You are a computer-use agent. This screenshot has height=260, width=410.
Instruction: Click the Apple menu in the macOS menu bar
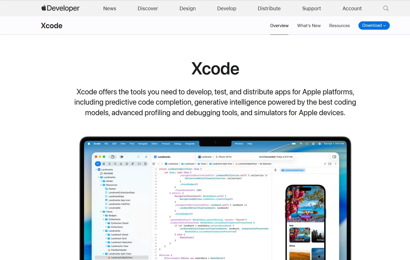(x=89, y=144)
